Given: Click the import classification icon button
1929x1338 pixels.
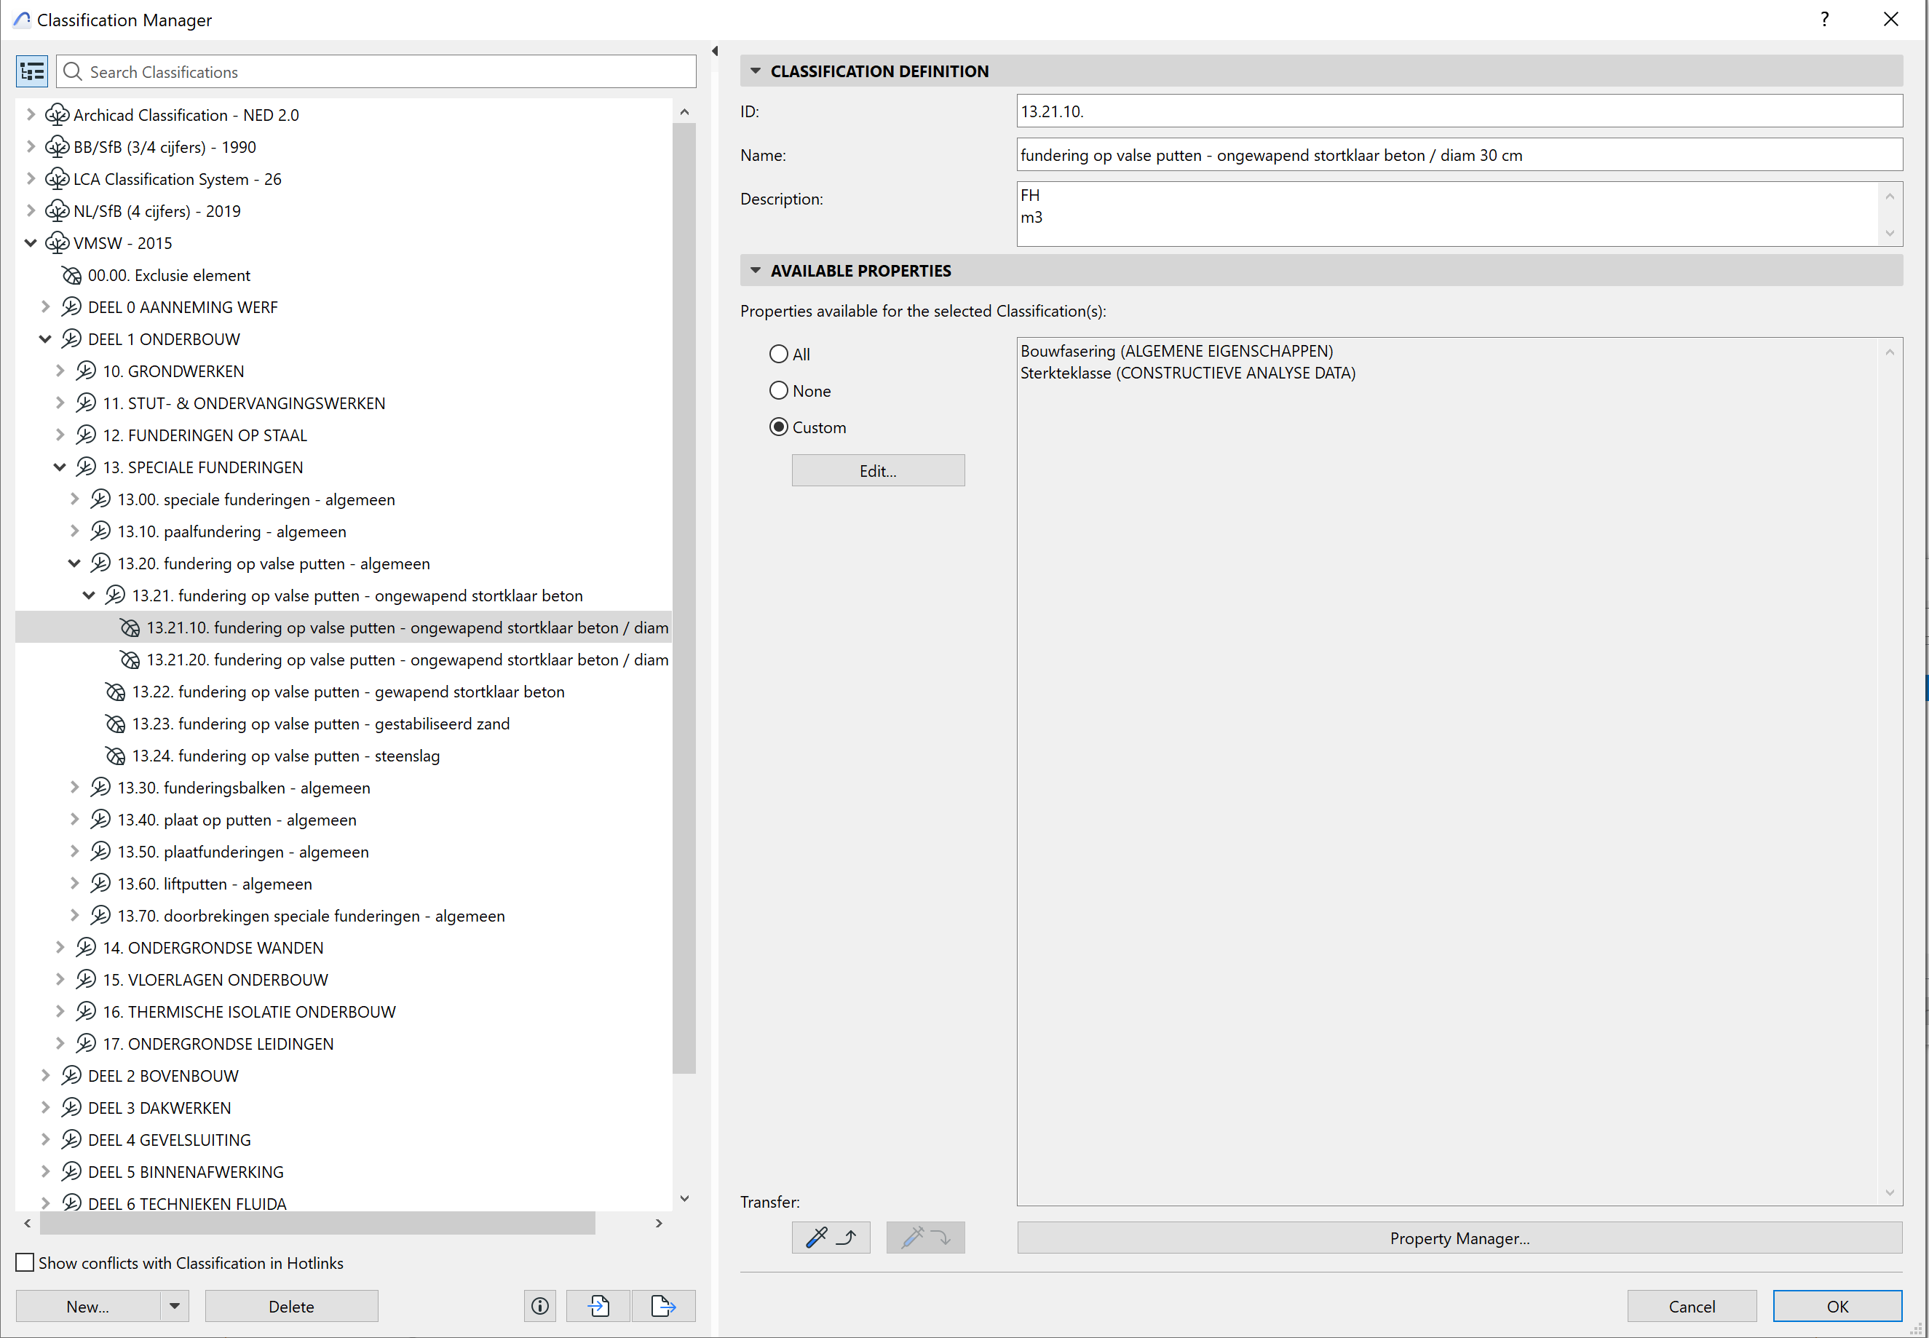Looking at the screenshot, I should [x=598, y=1306].
